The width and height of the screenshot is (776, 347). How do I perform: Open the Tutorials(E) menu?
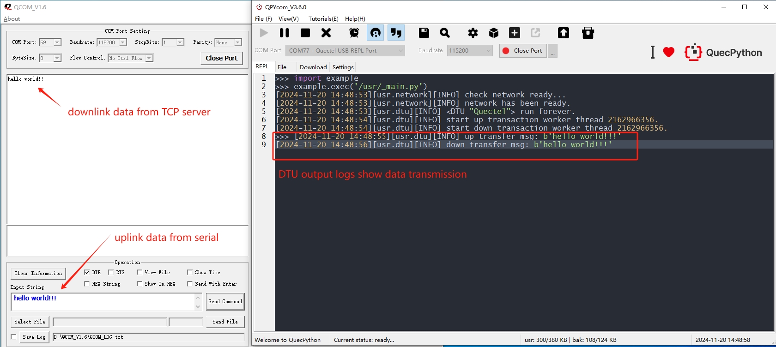tap(323, 19)
